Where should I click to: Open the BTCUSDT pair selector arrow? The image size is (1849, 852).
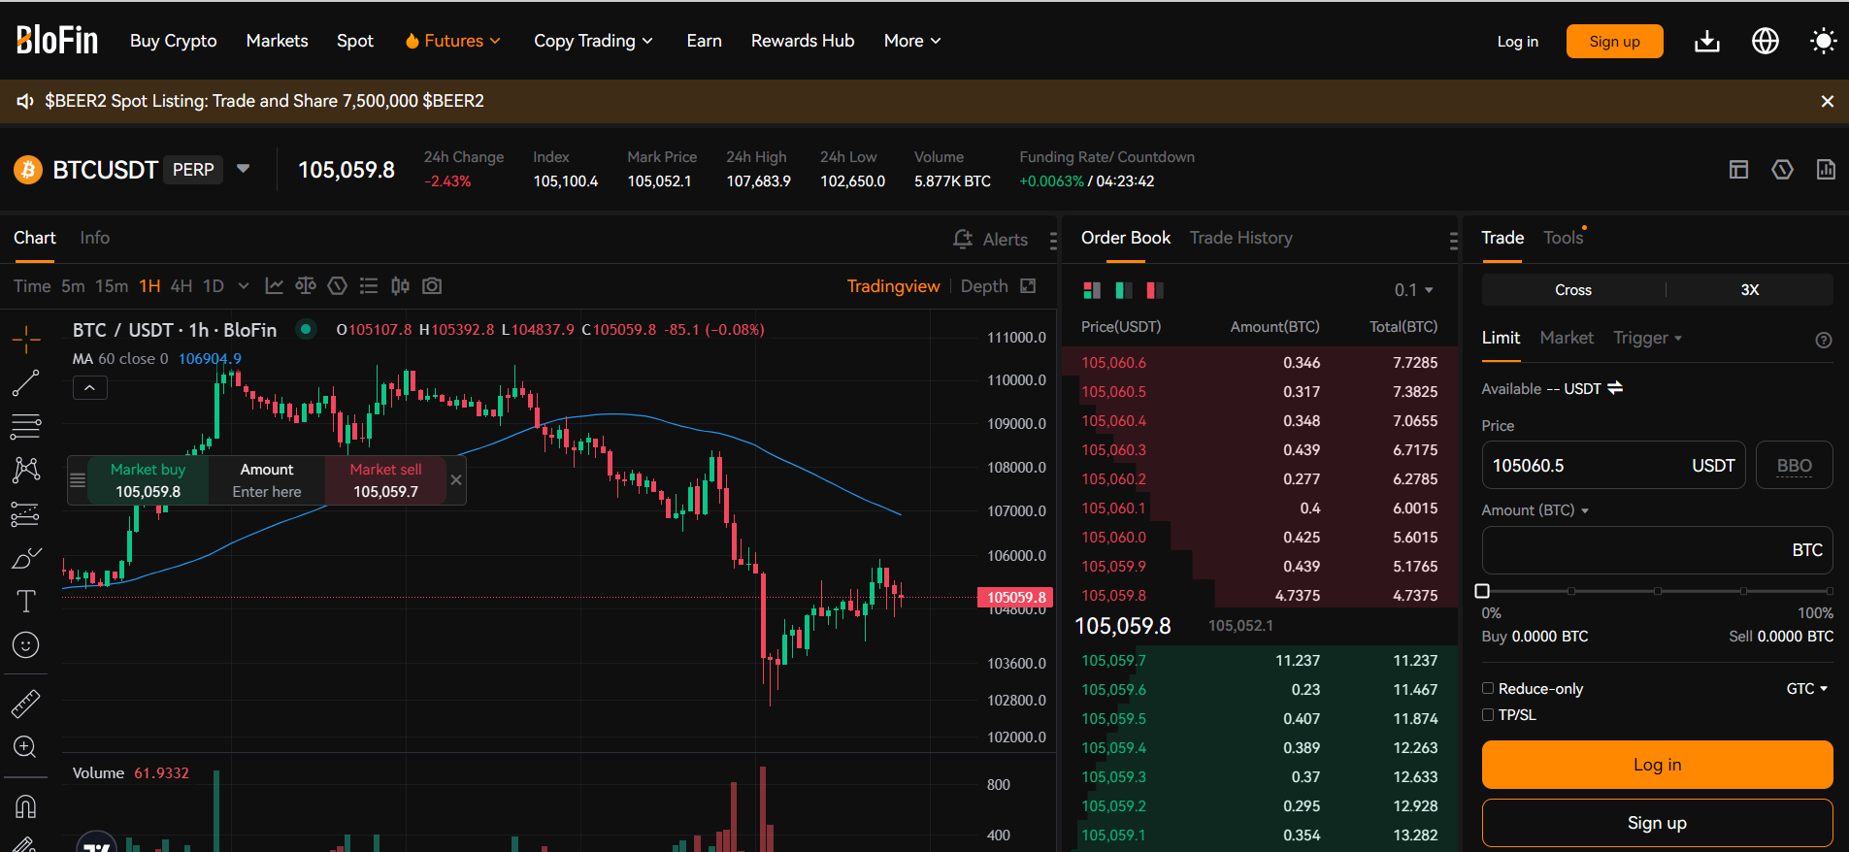tap(244, 169)
